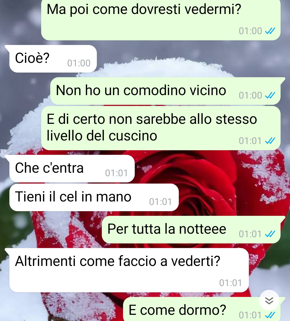Tap timestamp on 'Altrimenti come faccio a vederti?'
Viewport: 290px width, 321px height.
click(x=230, y=283)
